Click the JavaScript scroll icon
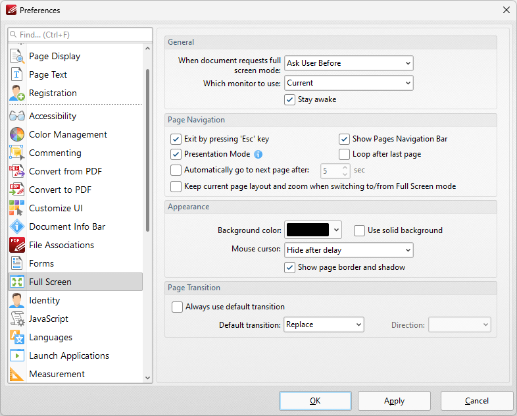The height and width of the screenshot is (416, 517). [17, 319]
